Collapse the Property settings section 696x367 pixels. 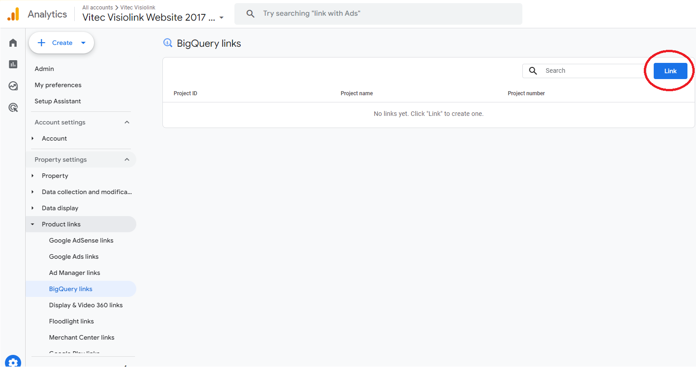[127, 159]
